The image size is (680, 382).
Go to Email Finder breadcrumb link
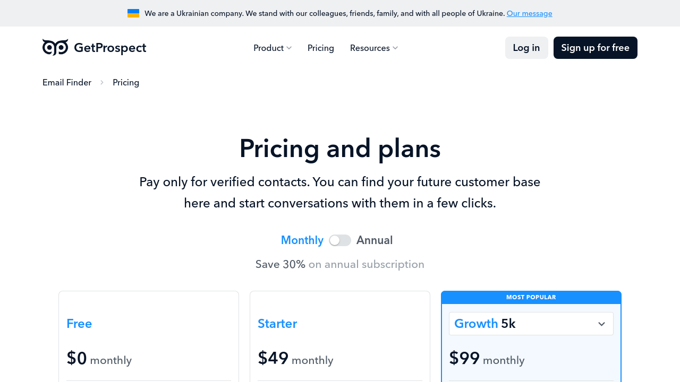67,82
